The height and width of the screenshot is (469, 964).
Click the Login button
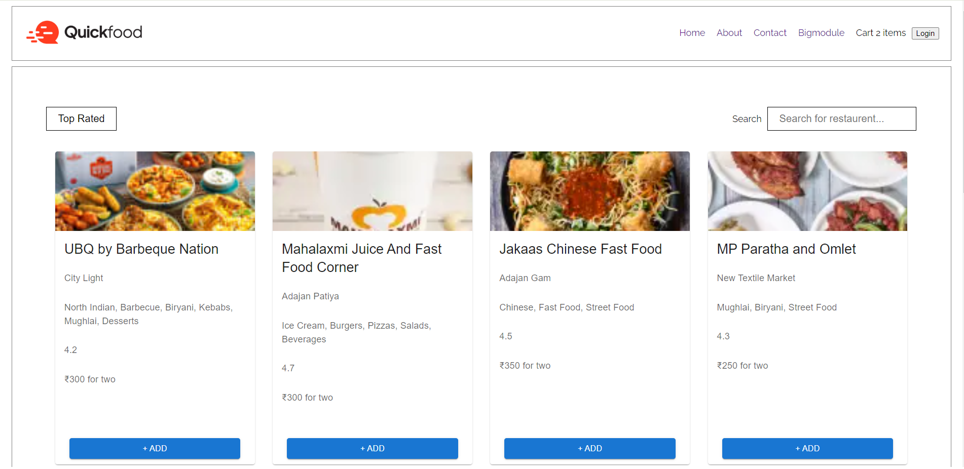tap(925, 33)
